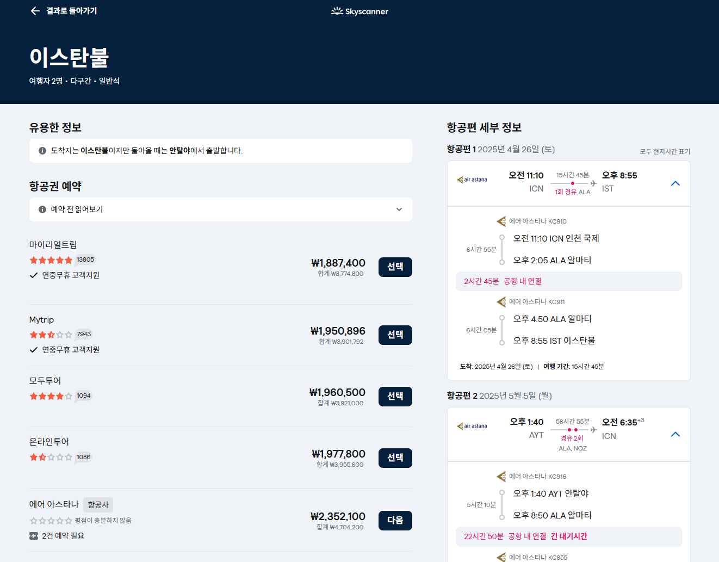Click 경유 2회 stop label
Image resolution: width=719 pixels, height=562 pixels.
click(572, 439)
